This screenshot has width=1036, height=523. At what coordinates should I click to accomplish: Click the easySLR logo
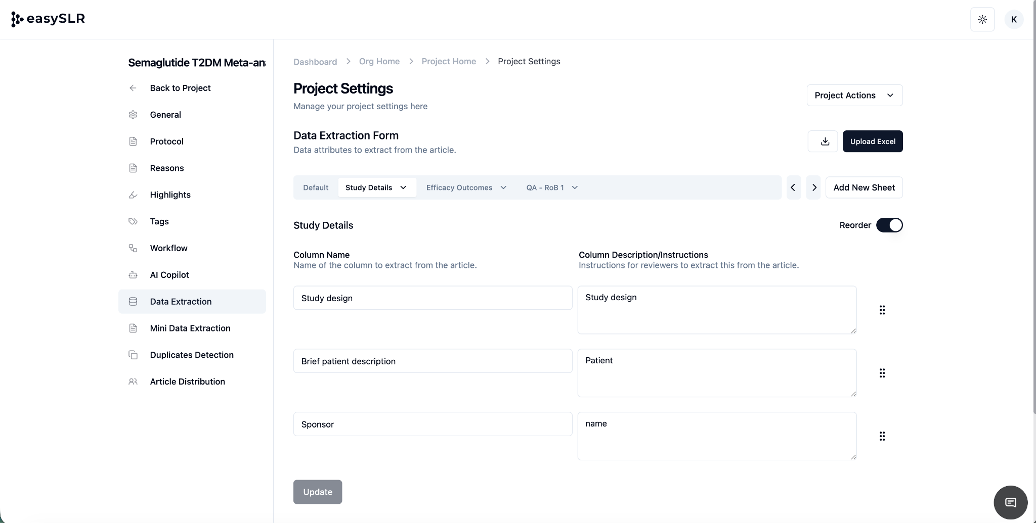pyautogui.click(x=48, y=19)
